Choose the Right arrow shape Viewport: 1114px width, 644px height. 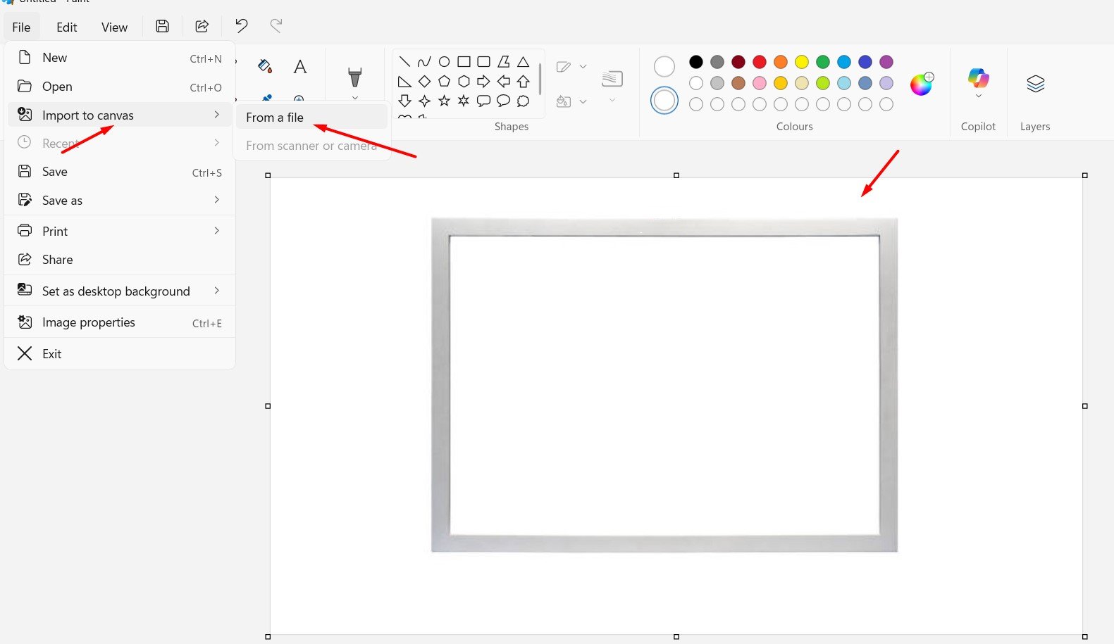click(483, 81)
